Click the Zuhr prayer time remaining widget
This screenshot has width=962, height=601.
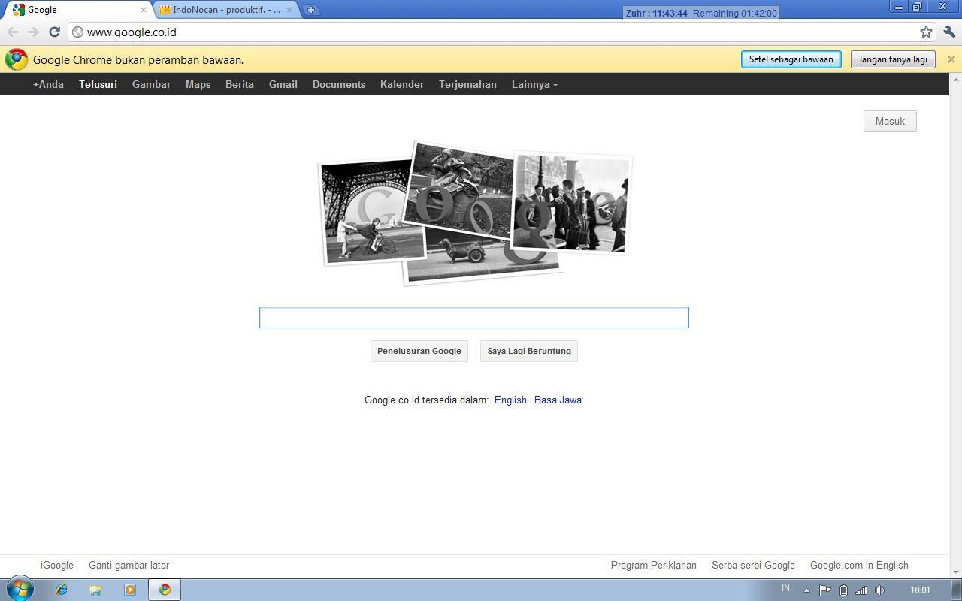[700, 13]
